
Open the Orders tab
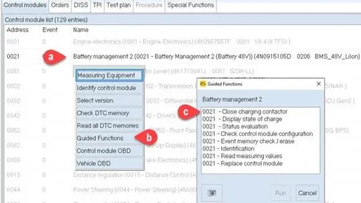[x=60, y=5]
